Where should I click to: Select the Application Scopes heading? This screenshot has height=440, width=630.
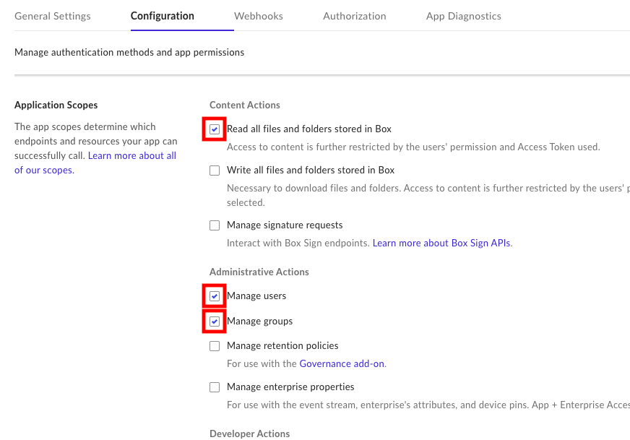pyautogui.click(x=56, y=105)
